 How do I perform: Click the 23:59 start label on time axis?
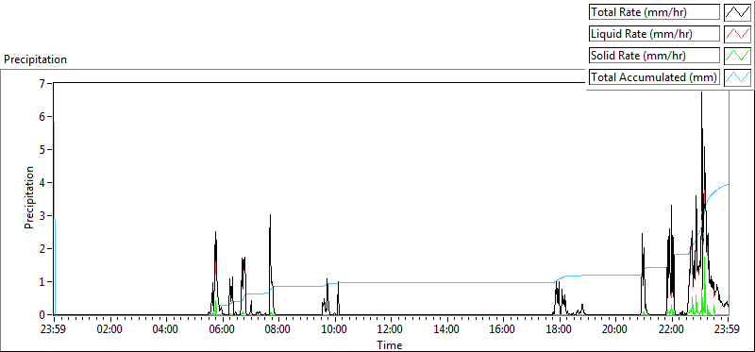(54, 330)
